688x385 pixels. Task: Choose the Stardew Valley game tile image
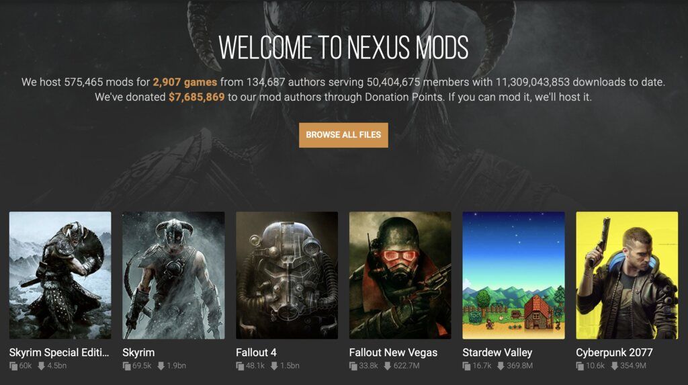pos(513,275)
